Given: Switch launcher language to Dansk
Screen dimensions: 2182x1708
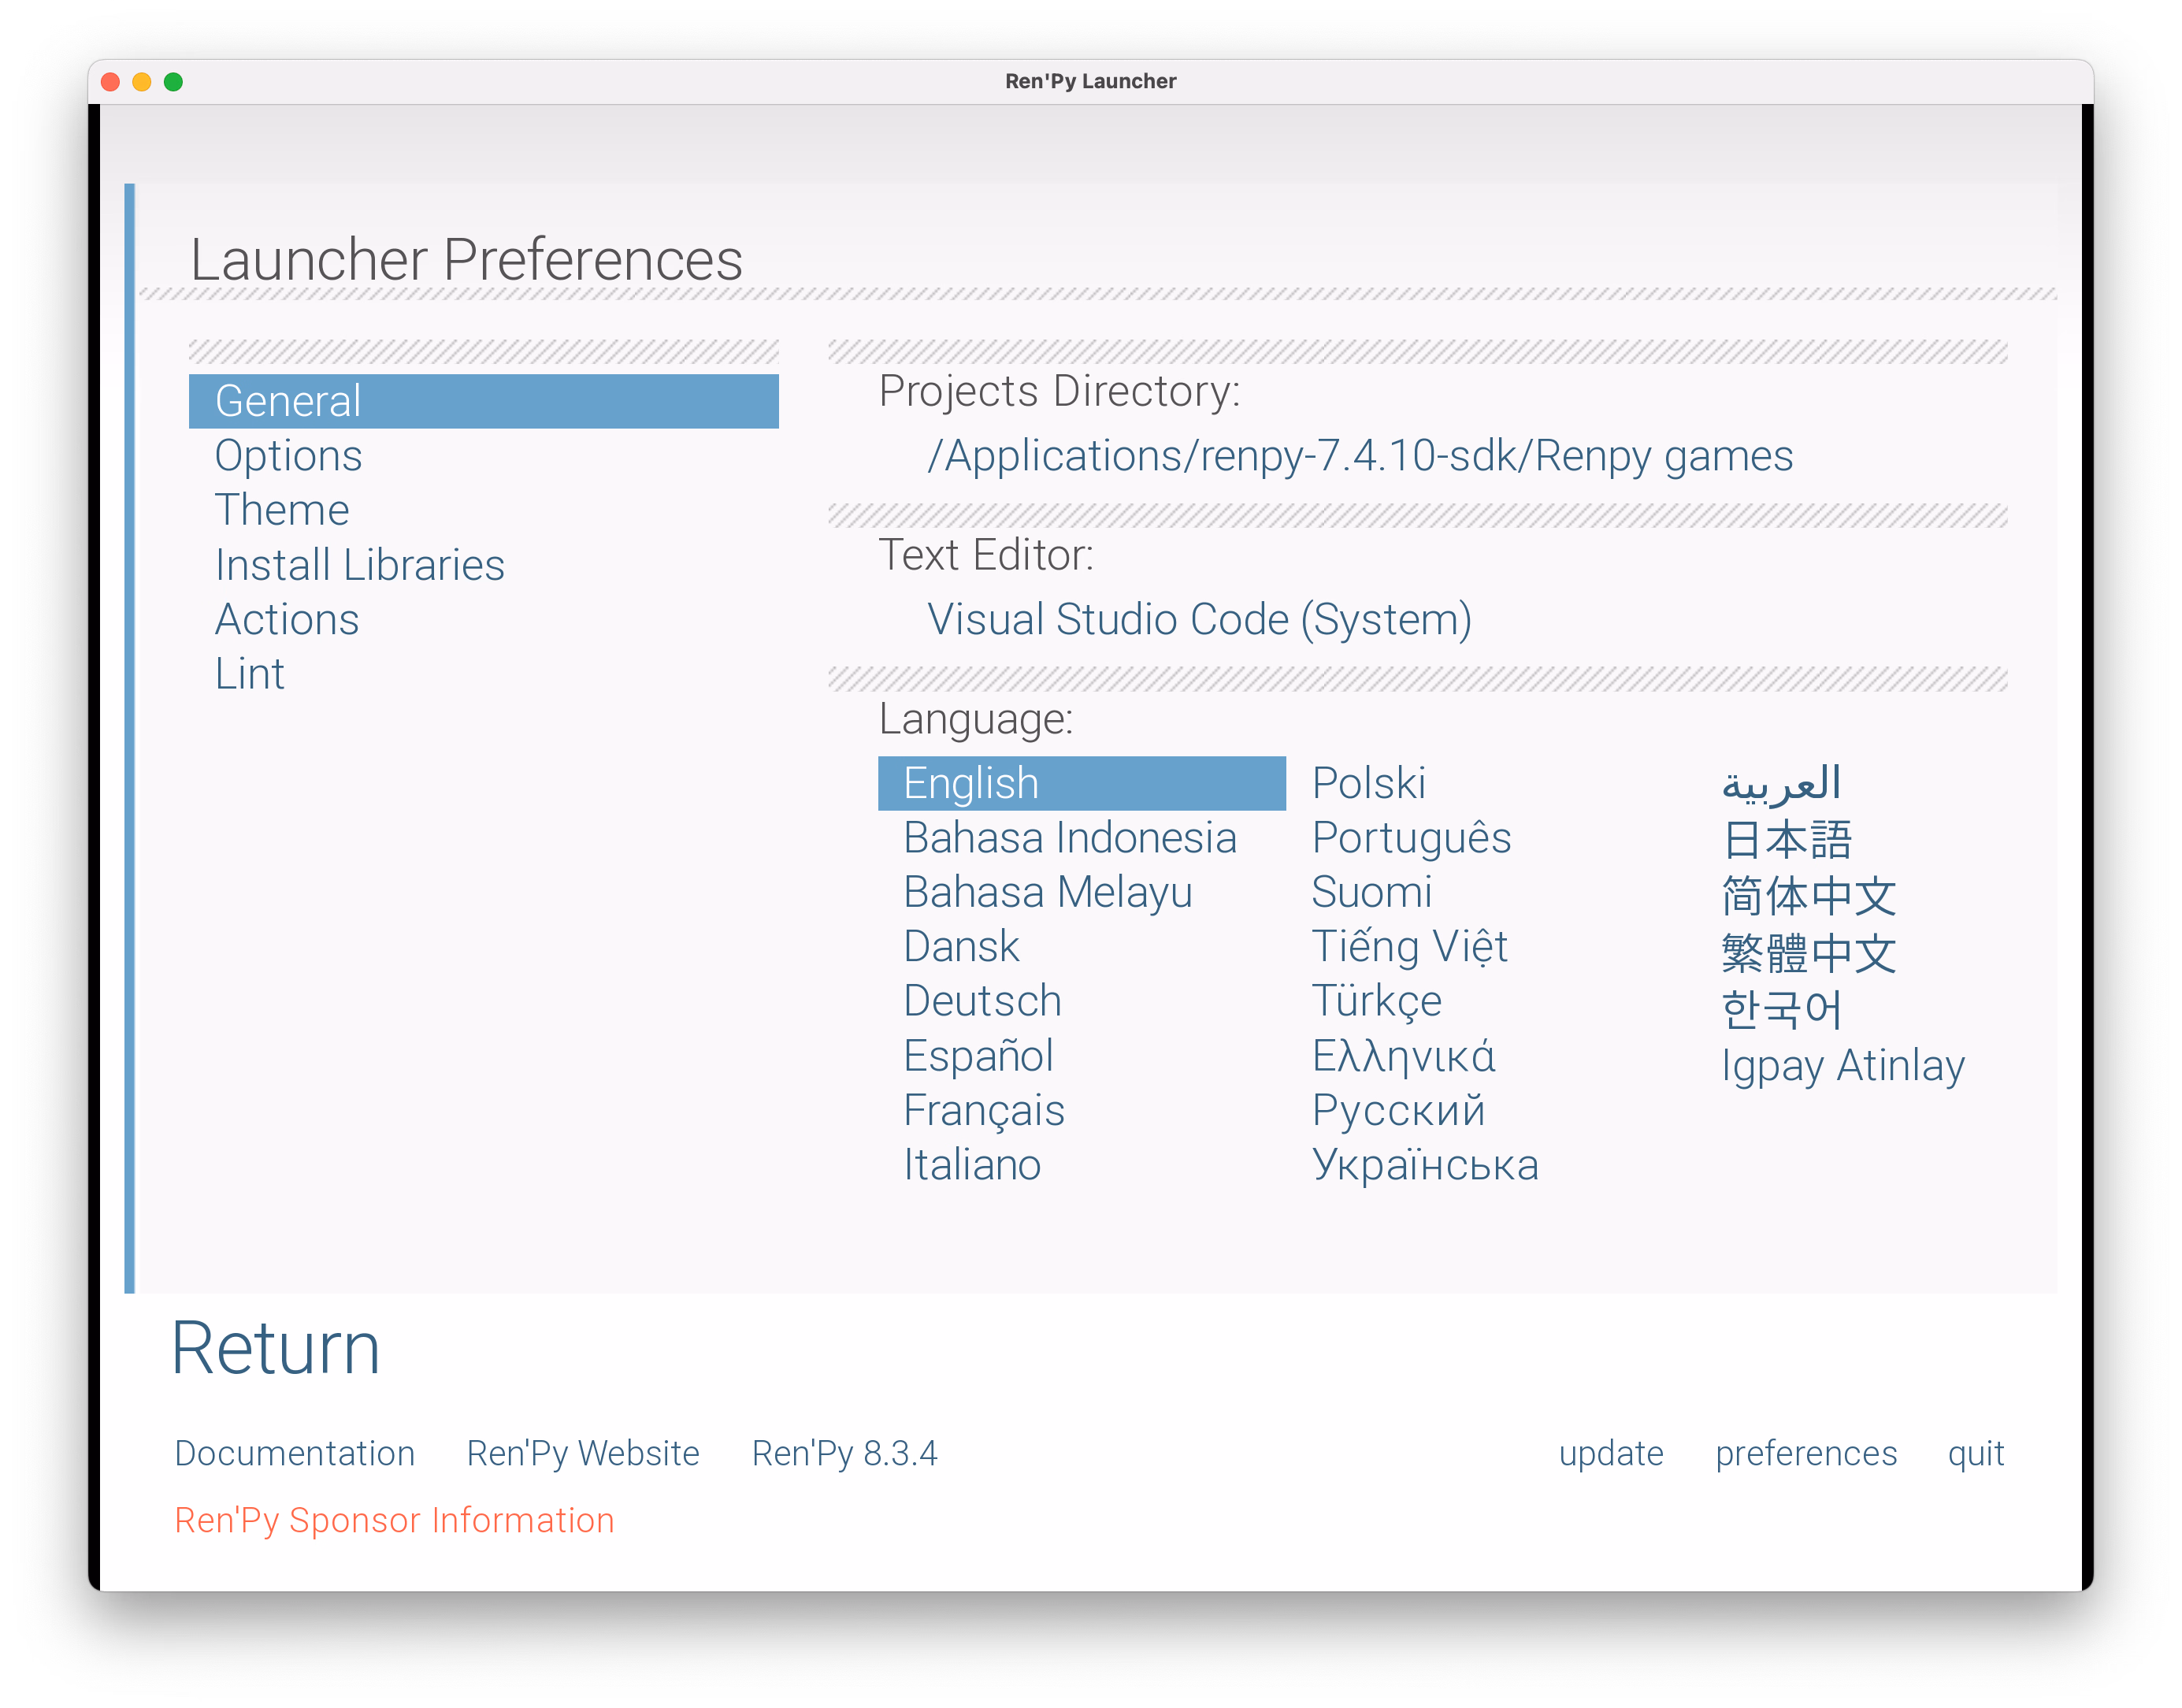Looking at the screenshot, I should (961, 947).
